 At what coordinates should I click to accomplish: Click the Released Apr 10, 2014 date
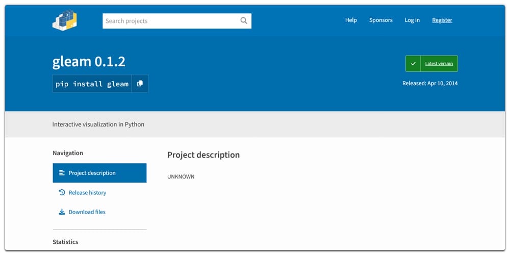click(430, 83)
